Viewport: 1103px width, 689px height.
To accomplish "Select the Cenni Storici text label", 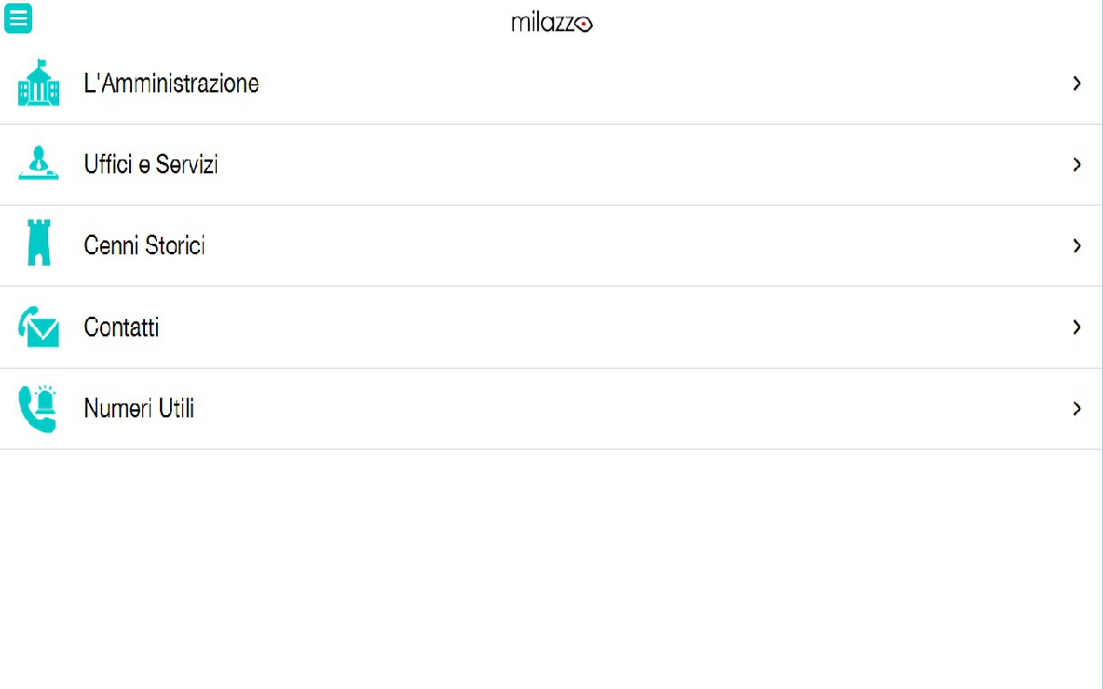I will point(144,245).
